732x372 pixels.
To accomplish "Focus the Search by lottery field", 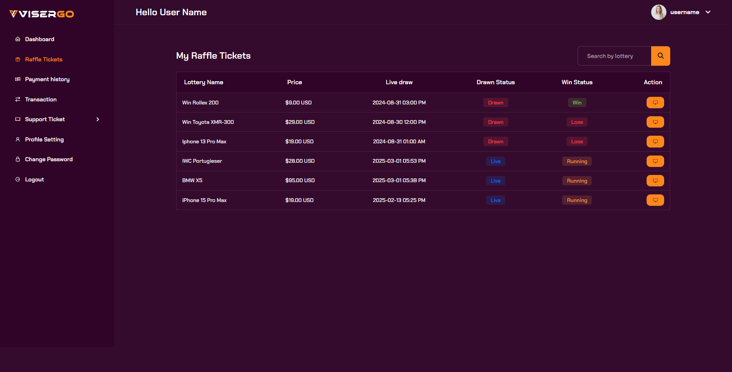I will (x=615, y=56).
